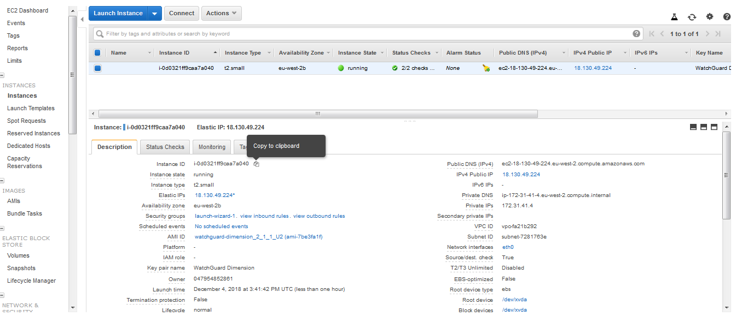This screenshot has width=736, height=316.
Task: Switch the detail pane to full-width layout
Action: [714, 126]
